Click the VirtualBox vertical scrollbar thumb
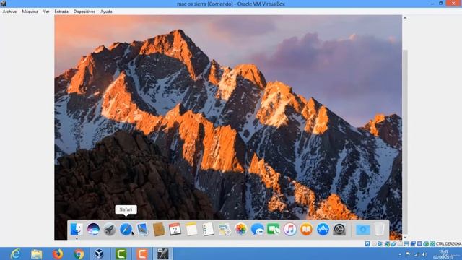 click(405, 142)
